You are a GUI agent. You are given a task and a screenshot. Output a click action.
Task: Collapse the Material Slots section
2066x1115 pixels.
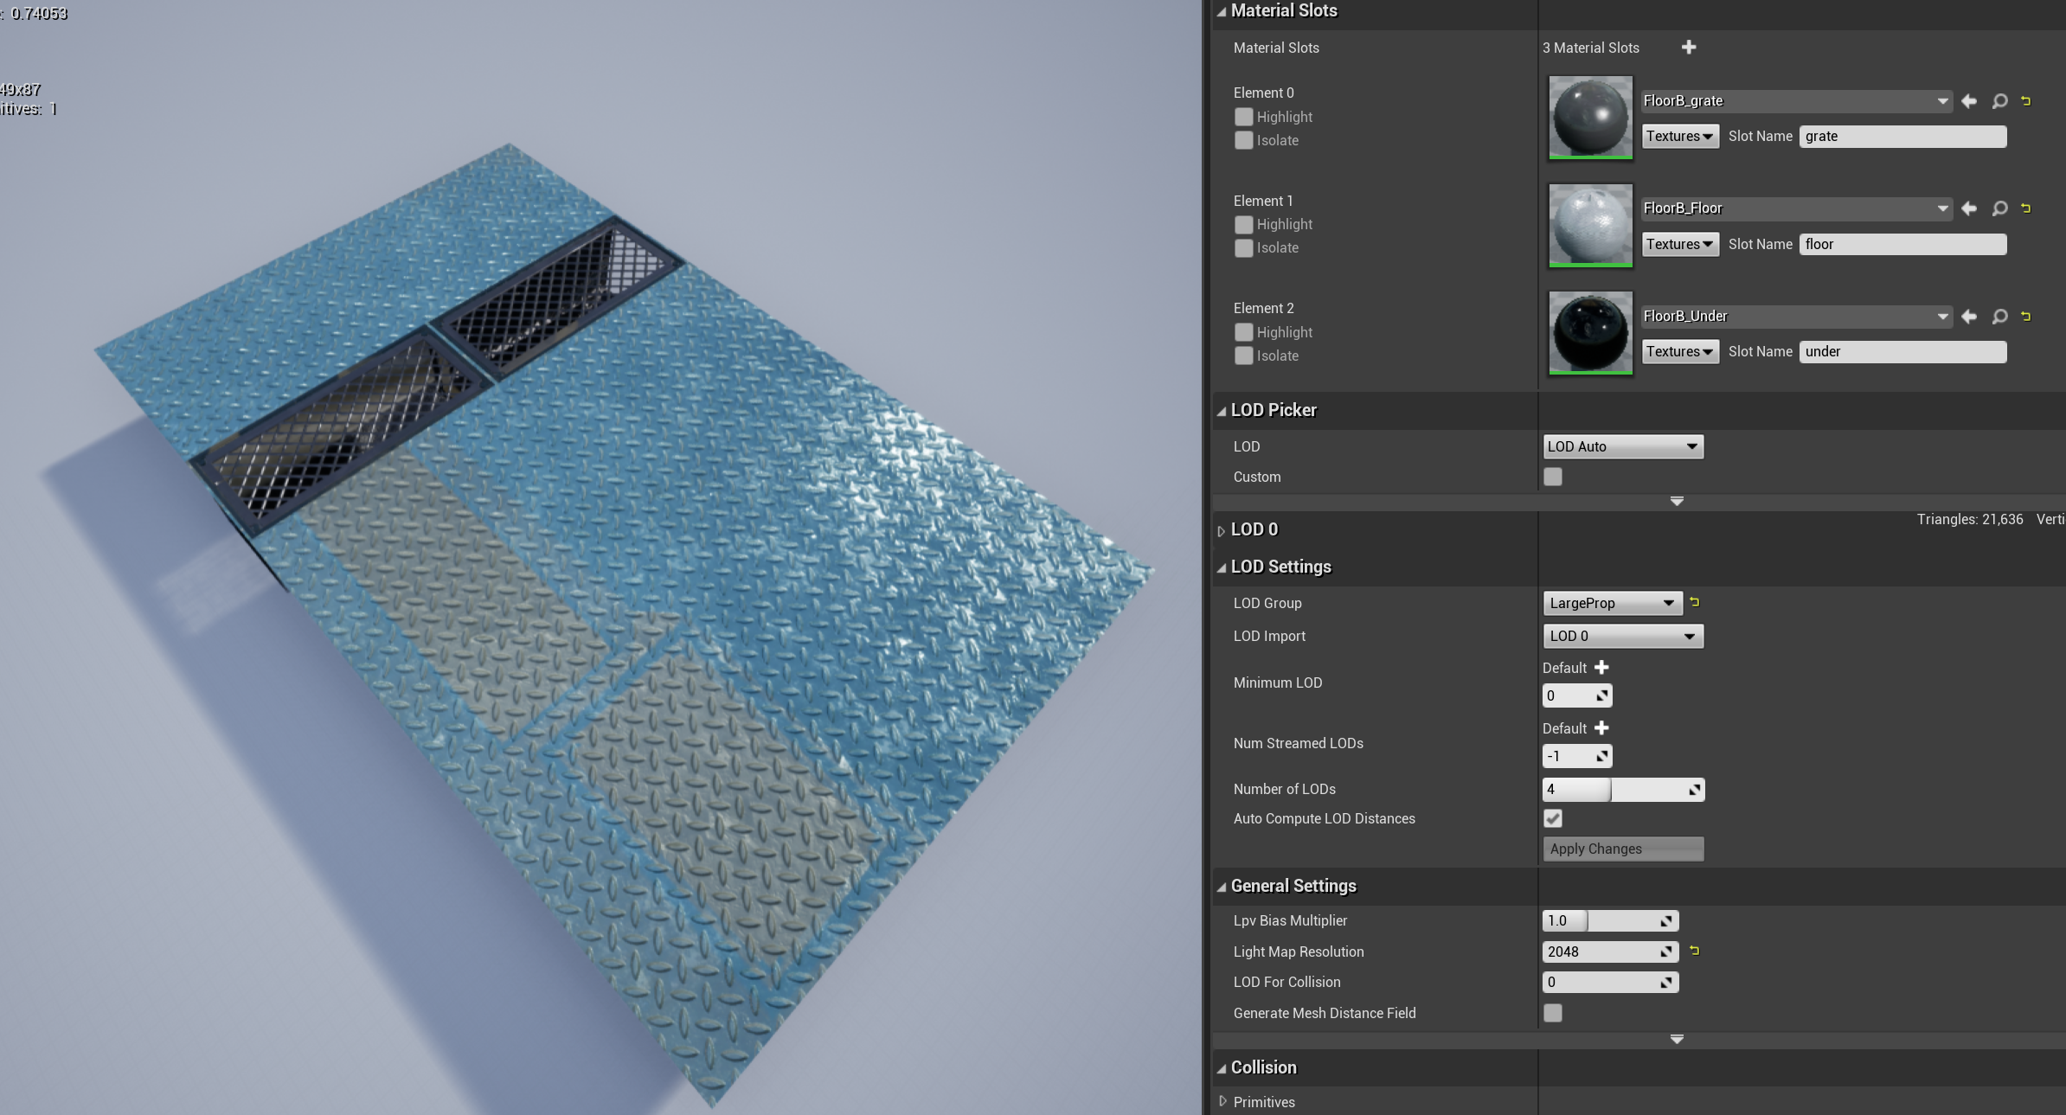[1222, 11]
